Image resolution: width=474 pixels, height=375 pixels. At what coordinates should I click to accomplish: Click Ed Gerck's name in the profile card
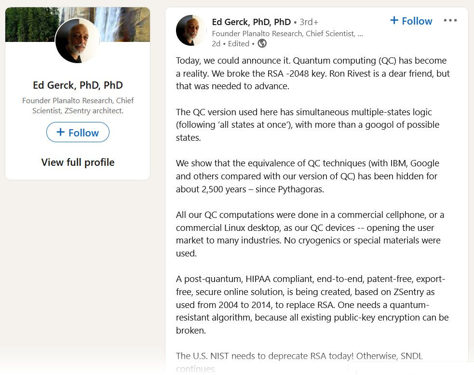pos(78,85)
